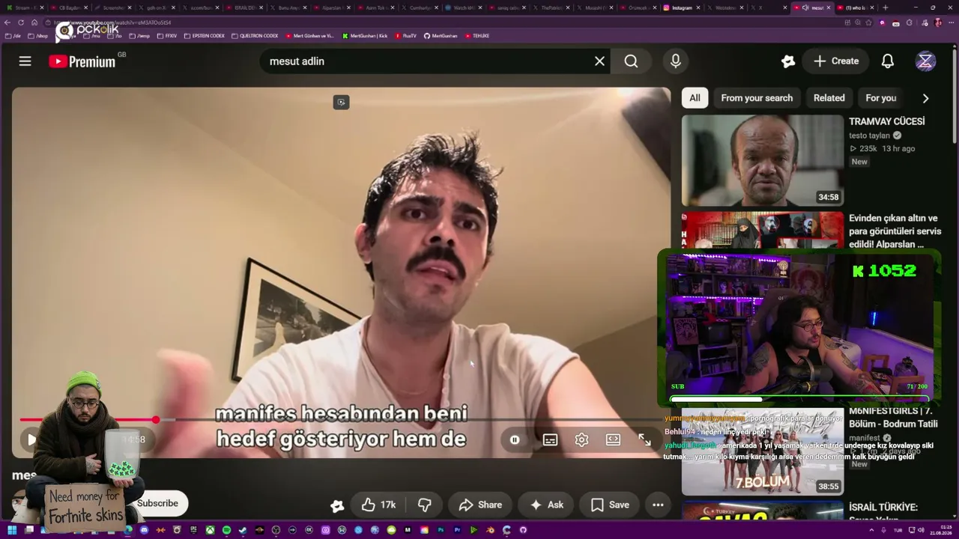Image resolution: width=959 pixels, height=539 pixels.
Task: Open the Create menu
Action: pyautogui.click(x=836, y=61)
